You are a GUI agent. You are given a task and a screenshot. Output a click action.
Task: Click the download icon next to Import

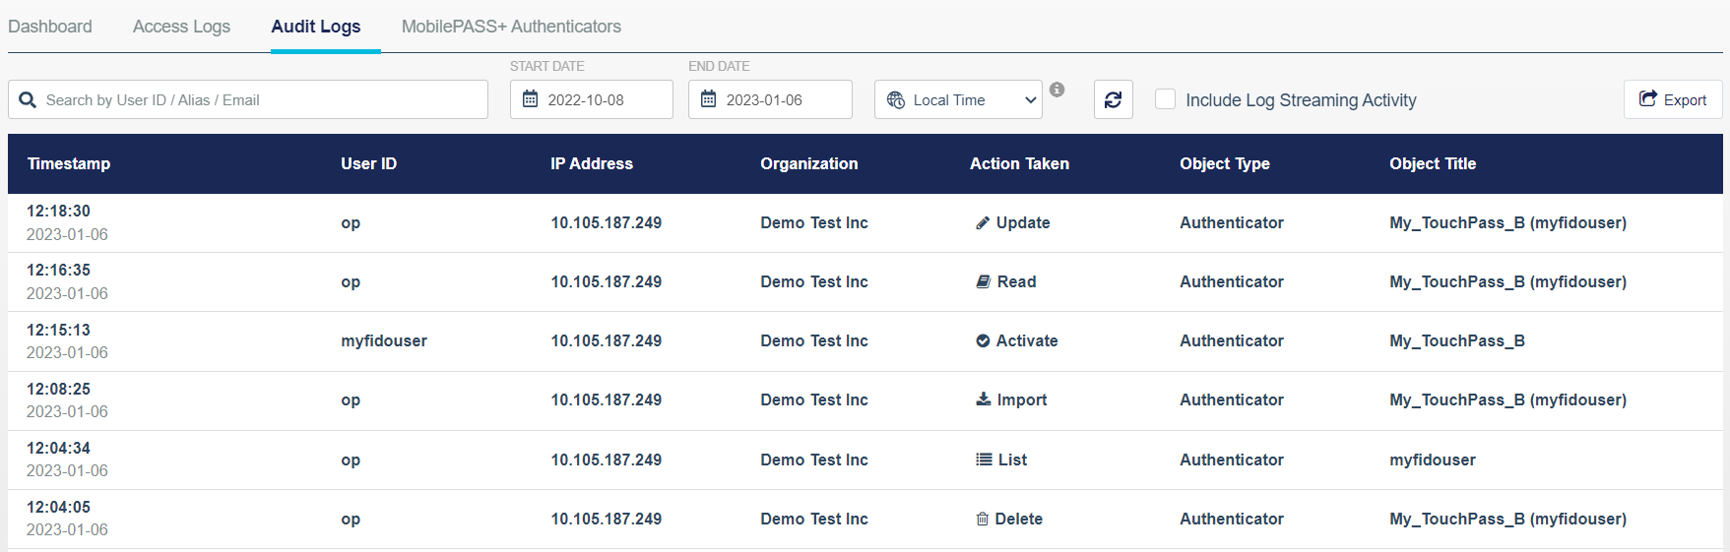(983, 399)
